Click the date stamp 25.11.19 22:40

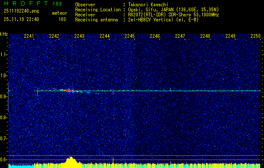point(21,19)
